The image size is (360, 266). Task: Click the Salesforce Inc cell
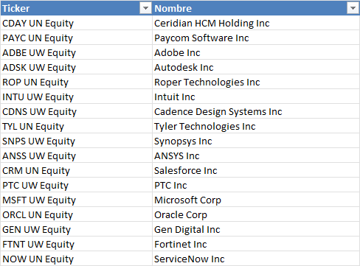click(x=256, y=170)
